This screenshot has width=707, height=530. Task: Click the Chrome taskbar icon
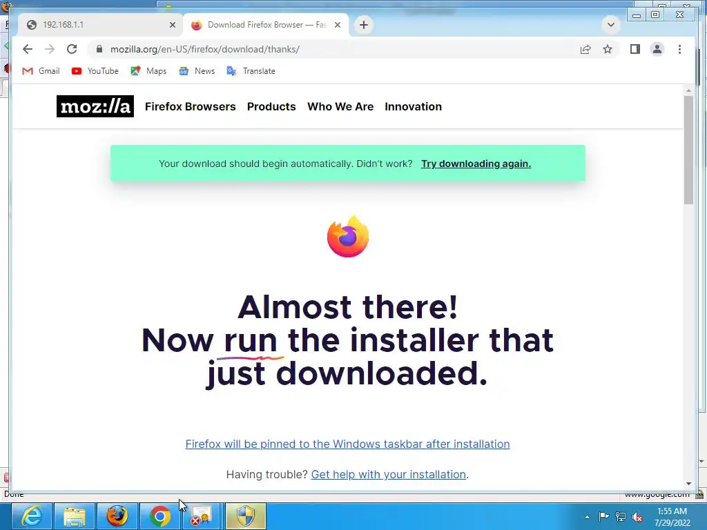coord(160,516)
